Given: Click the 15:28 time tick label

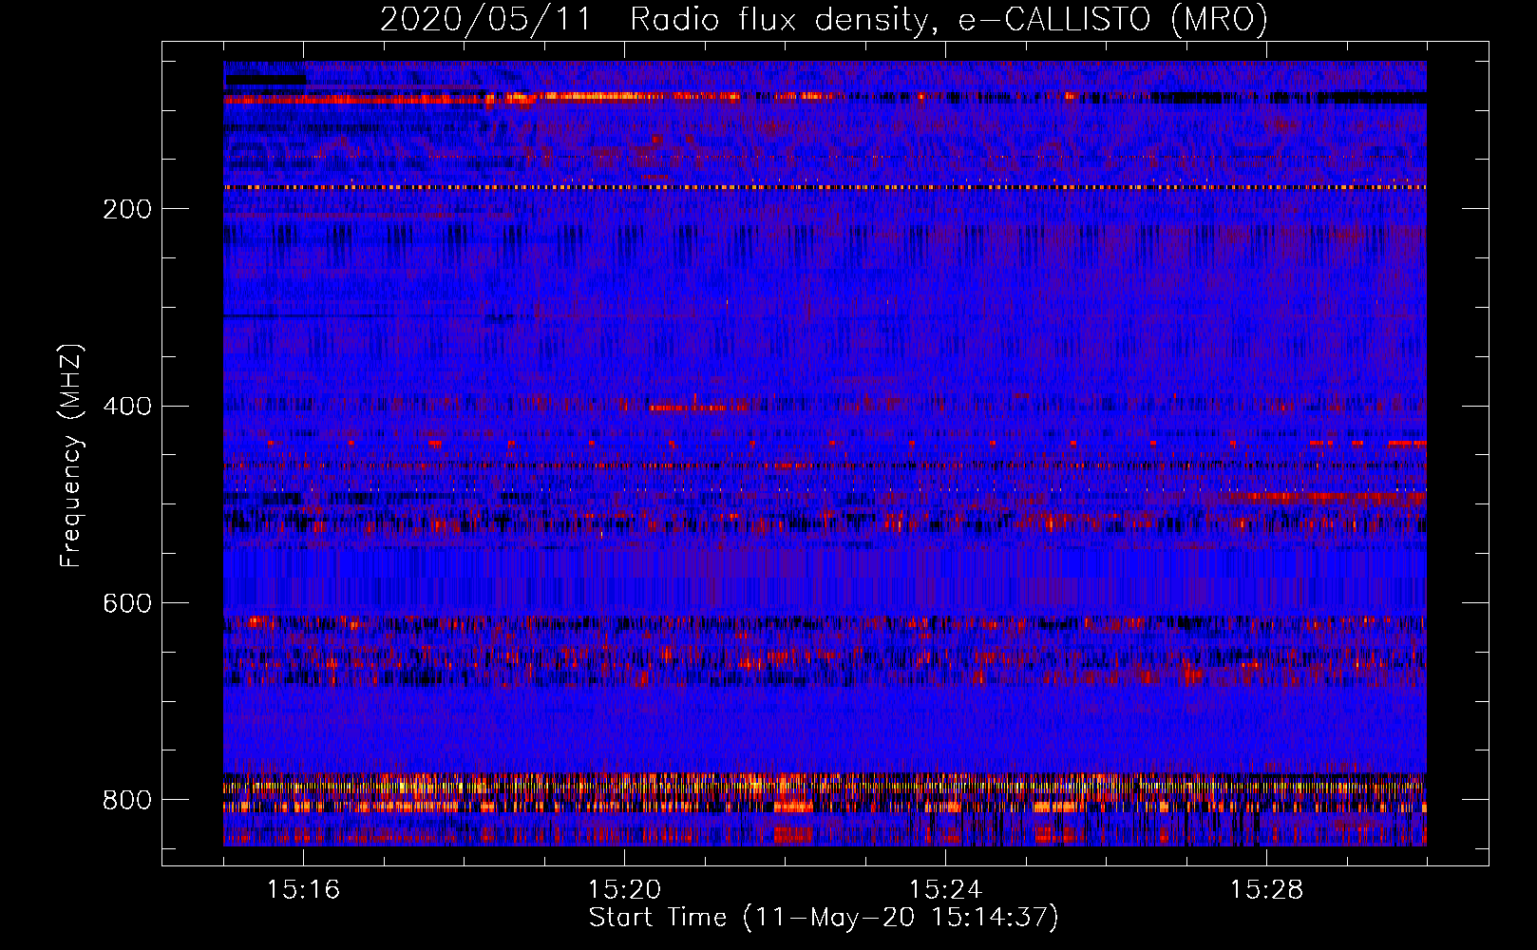Looking at the screenshot, I should pos(1266,890).
